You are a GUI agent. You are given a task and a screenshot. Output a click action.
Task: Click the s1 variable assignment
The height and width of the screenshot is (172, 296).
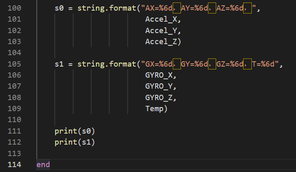point(59,64)
